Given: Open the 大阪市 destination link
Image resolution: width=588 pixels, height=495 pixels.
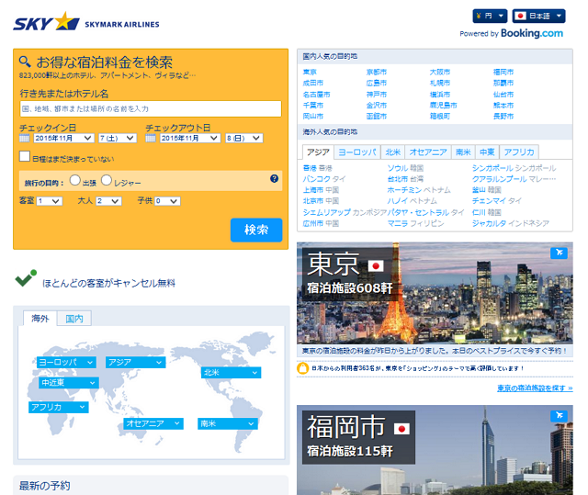Looking at the screenshot, I should [x=440, y=72].
